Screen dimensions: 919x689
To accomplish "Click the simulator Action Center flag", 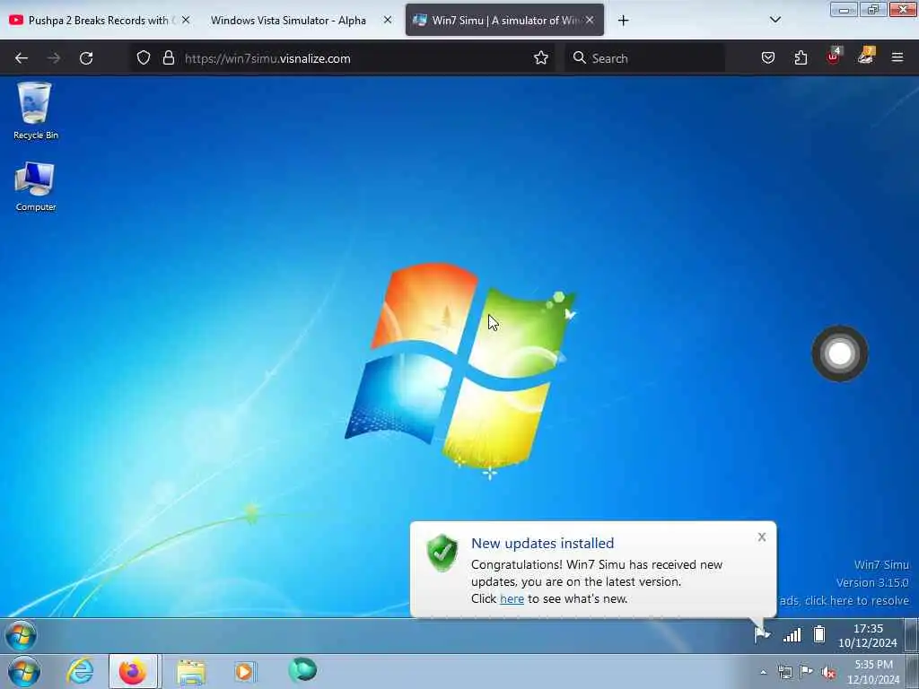I will [762, 634].
